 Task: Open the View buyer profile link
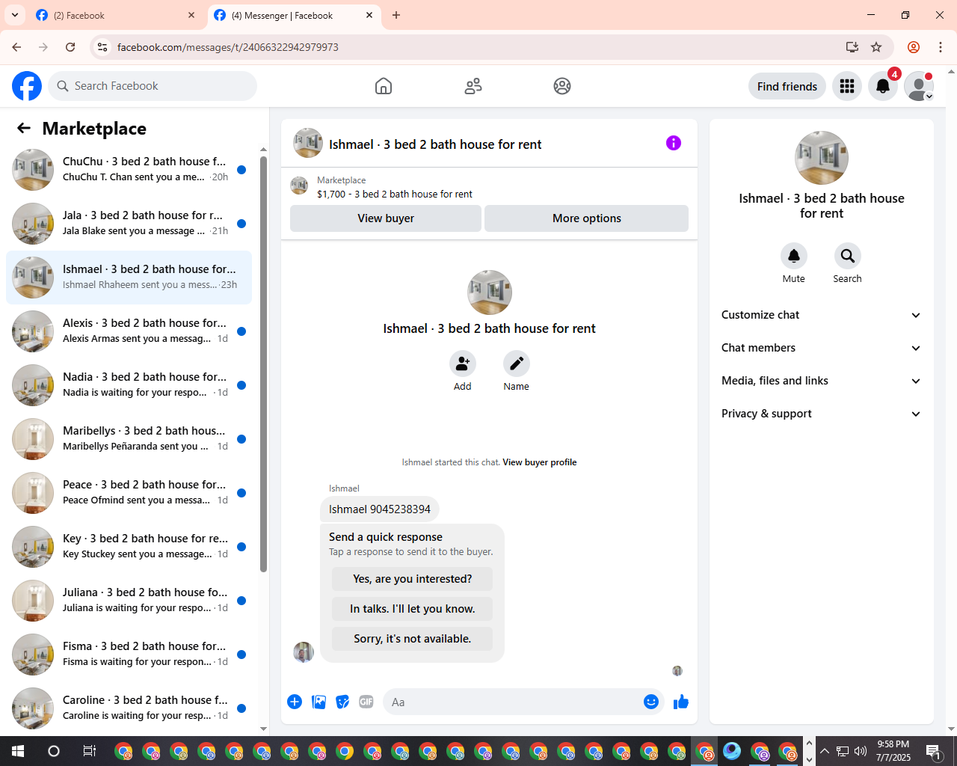540,462
